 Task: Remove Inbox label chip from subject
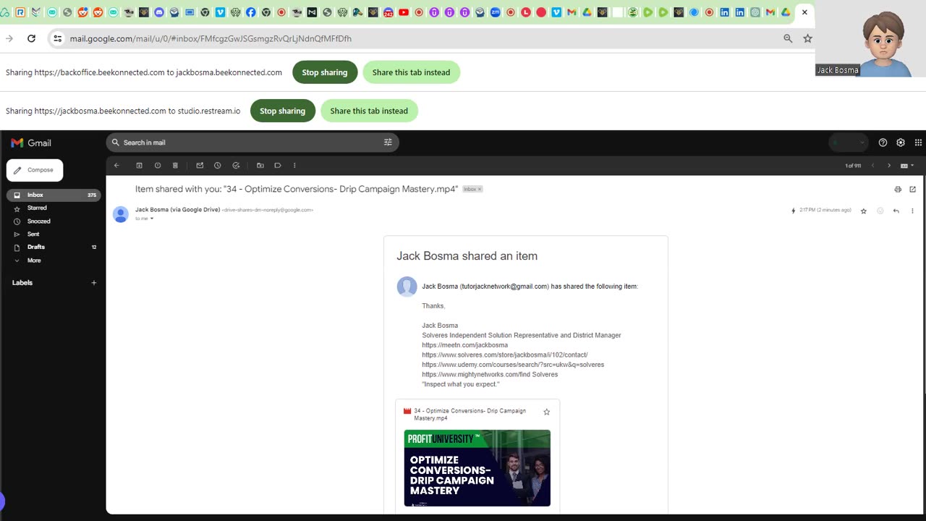point(479,190)
